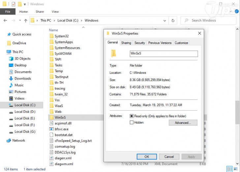Open Downloads in navigation pane
The width and height of the screenshot is (240, 172).
click(20, 78)
